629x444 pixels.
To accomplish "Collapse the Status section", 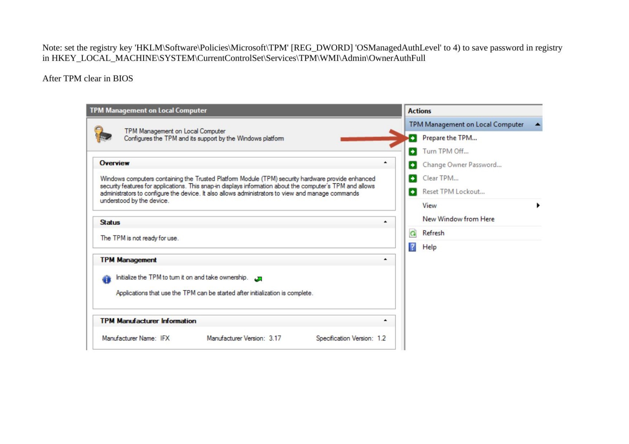I will pyautogui.click(x=385, y=222).
